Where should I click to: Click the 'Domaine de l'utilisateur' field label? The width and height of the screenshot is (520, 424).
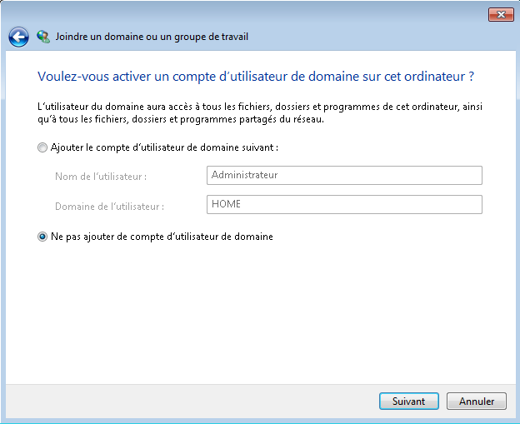(109, 207)
